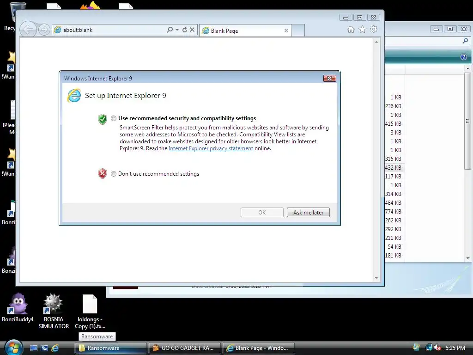
Task: Switch to GO GO GADGET RA... taskbar button
Action: [185, 348]
